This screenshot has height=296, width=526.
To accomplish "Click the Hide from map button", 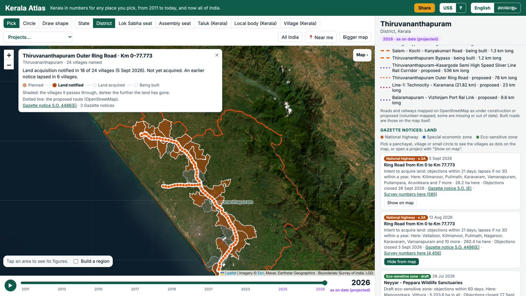I will click(x=402, y=262).
